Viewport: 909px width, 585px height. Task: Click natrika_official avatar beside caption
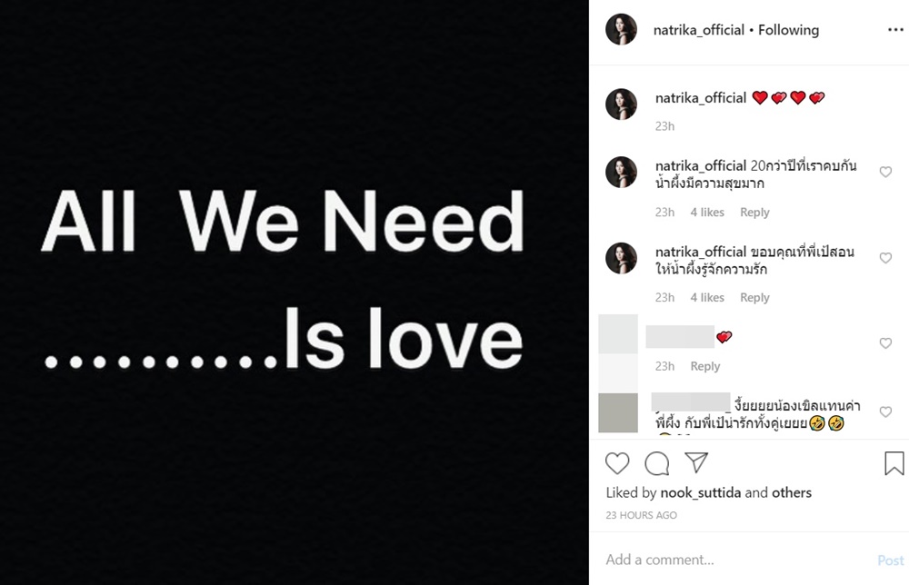coord(621,104)
